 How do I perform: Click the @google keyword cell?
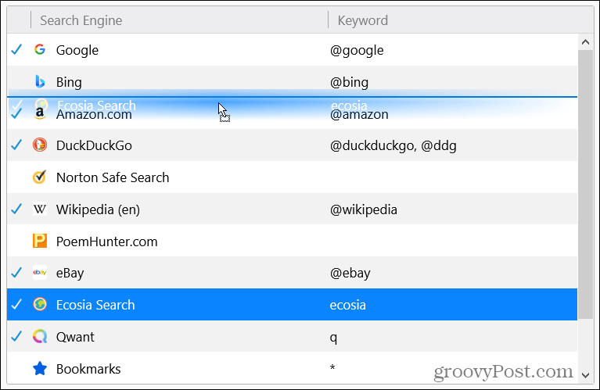[x=357, y=50]
